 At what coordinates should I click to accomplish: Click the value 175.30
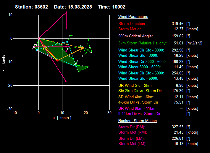[x=177, y=91]
